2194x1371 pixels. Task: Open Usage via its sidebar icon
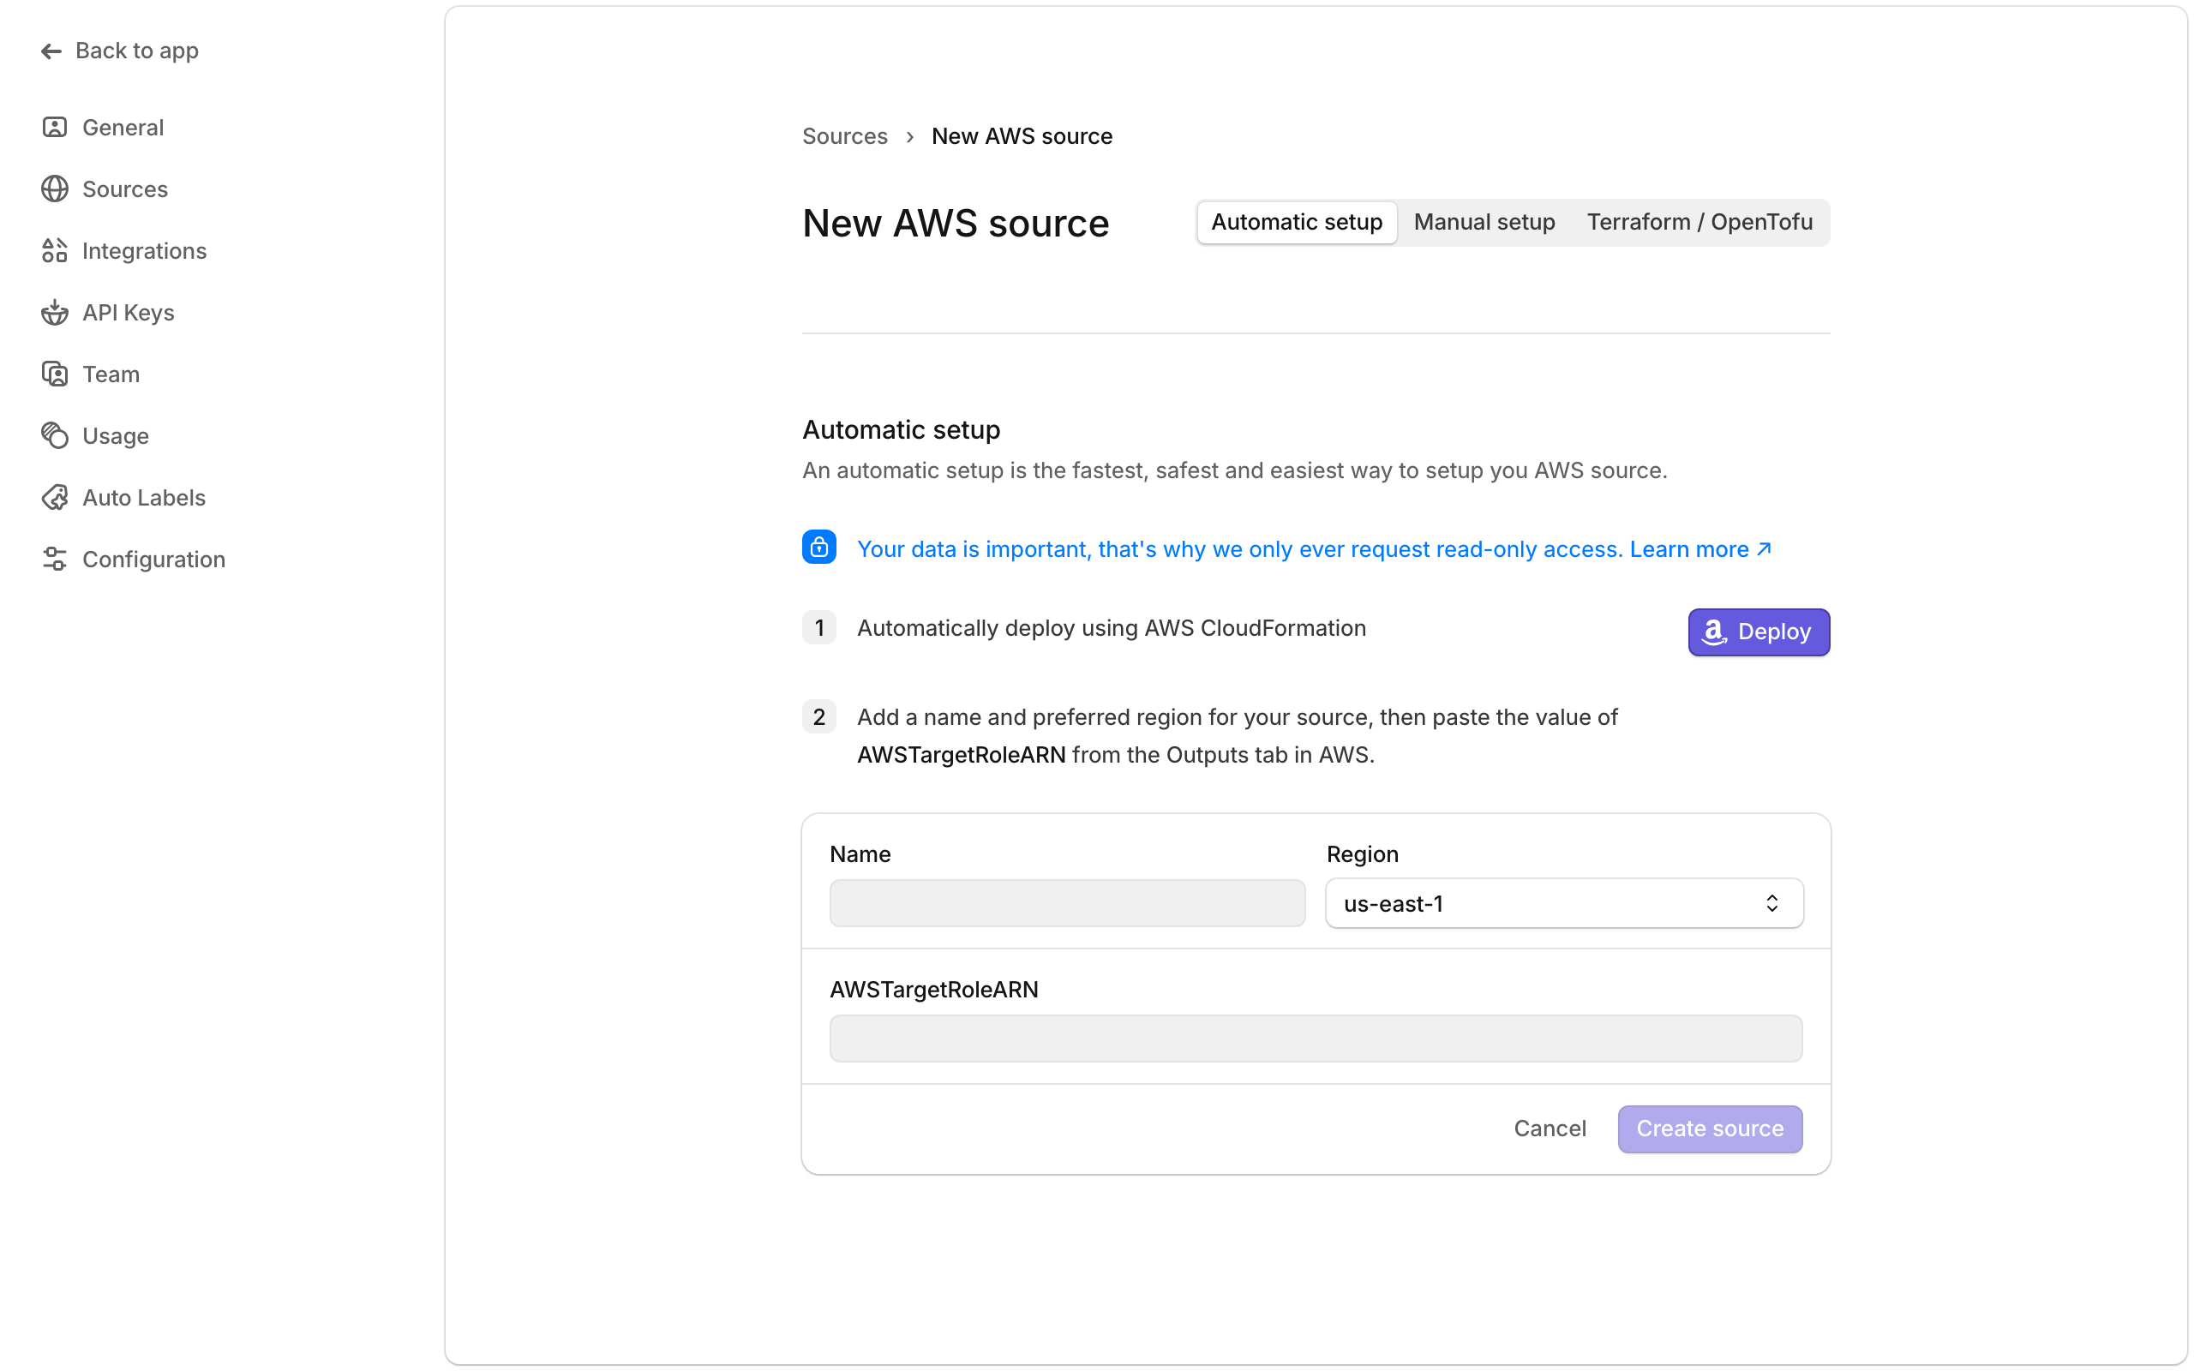[54, 435]
